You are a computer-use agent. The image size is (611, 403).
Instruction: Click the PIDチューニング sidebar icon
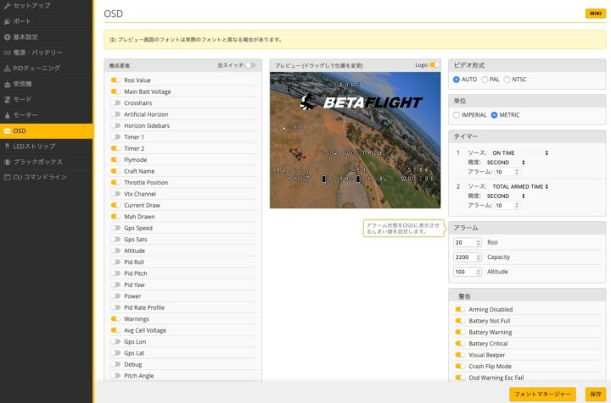point(8,68)
